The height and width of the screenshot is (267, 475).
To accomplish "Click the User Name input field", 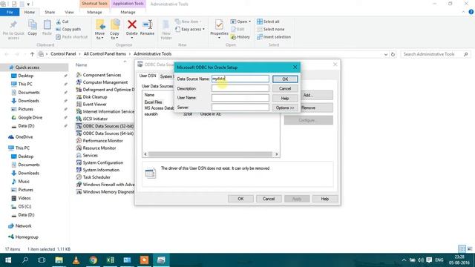I will [240, 98].
